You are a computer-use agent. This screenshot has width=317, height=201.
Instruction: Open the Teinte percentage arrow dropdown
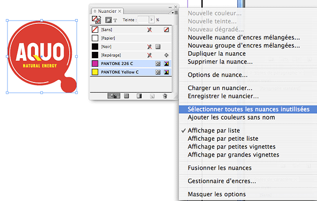point(152,20)
